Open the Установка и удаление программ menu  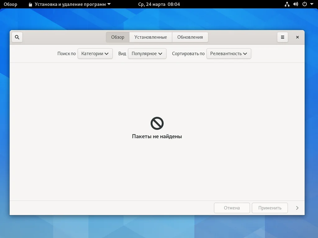click(69, 4)
